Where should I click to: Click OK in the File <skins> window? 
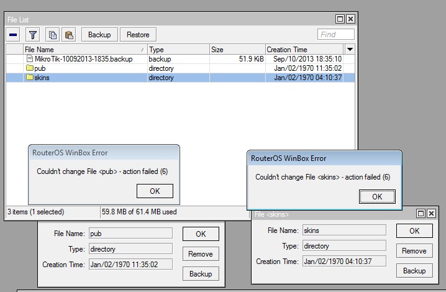coord(414,231)
